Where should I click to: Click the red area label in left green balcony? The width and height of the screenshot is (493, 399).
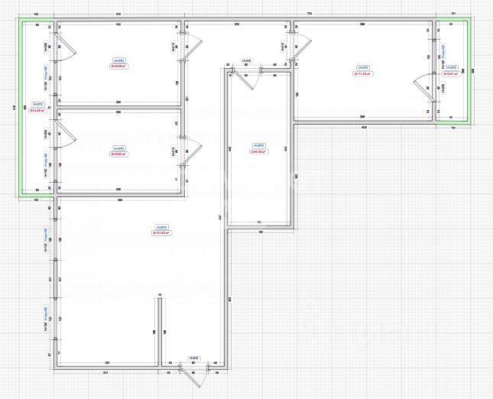37,110
